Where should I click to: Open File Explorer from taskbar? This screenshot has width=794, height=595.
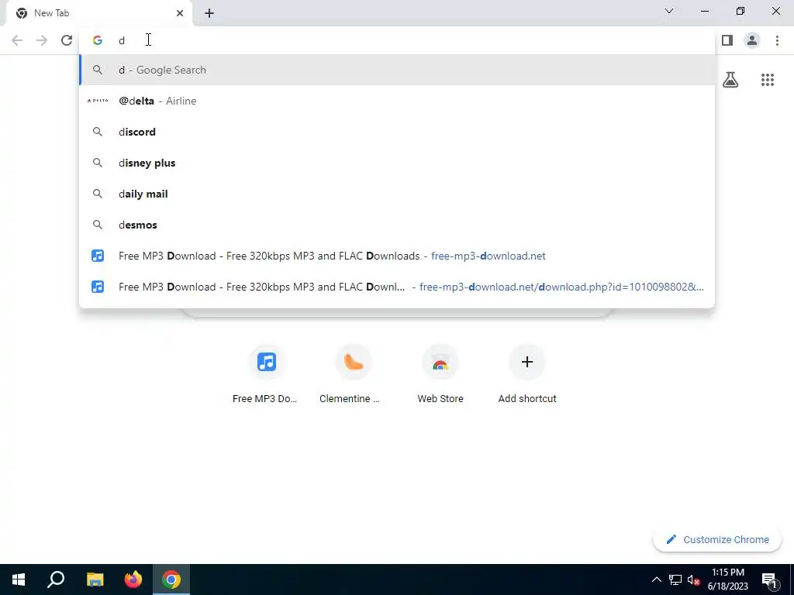pos(95,580)
